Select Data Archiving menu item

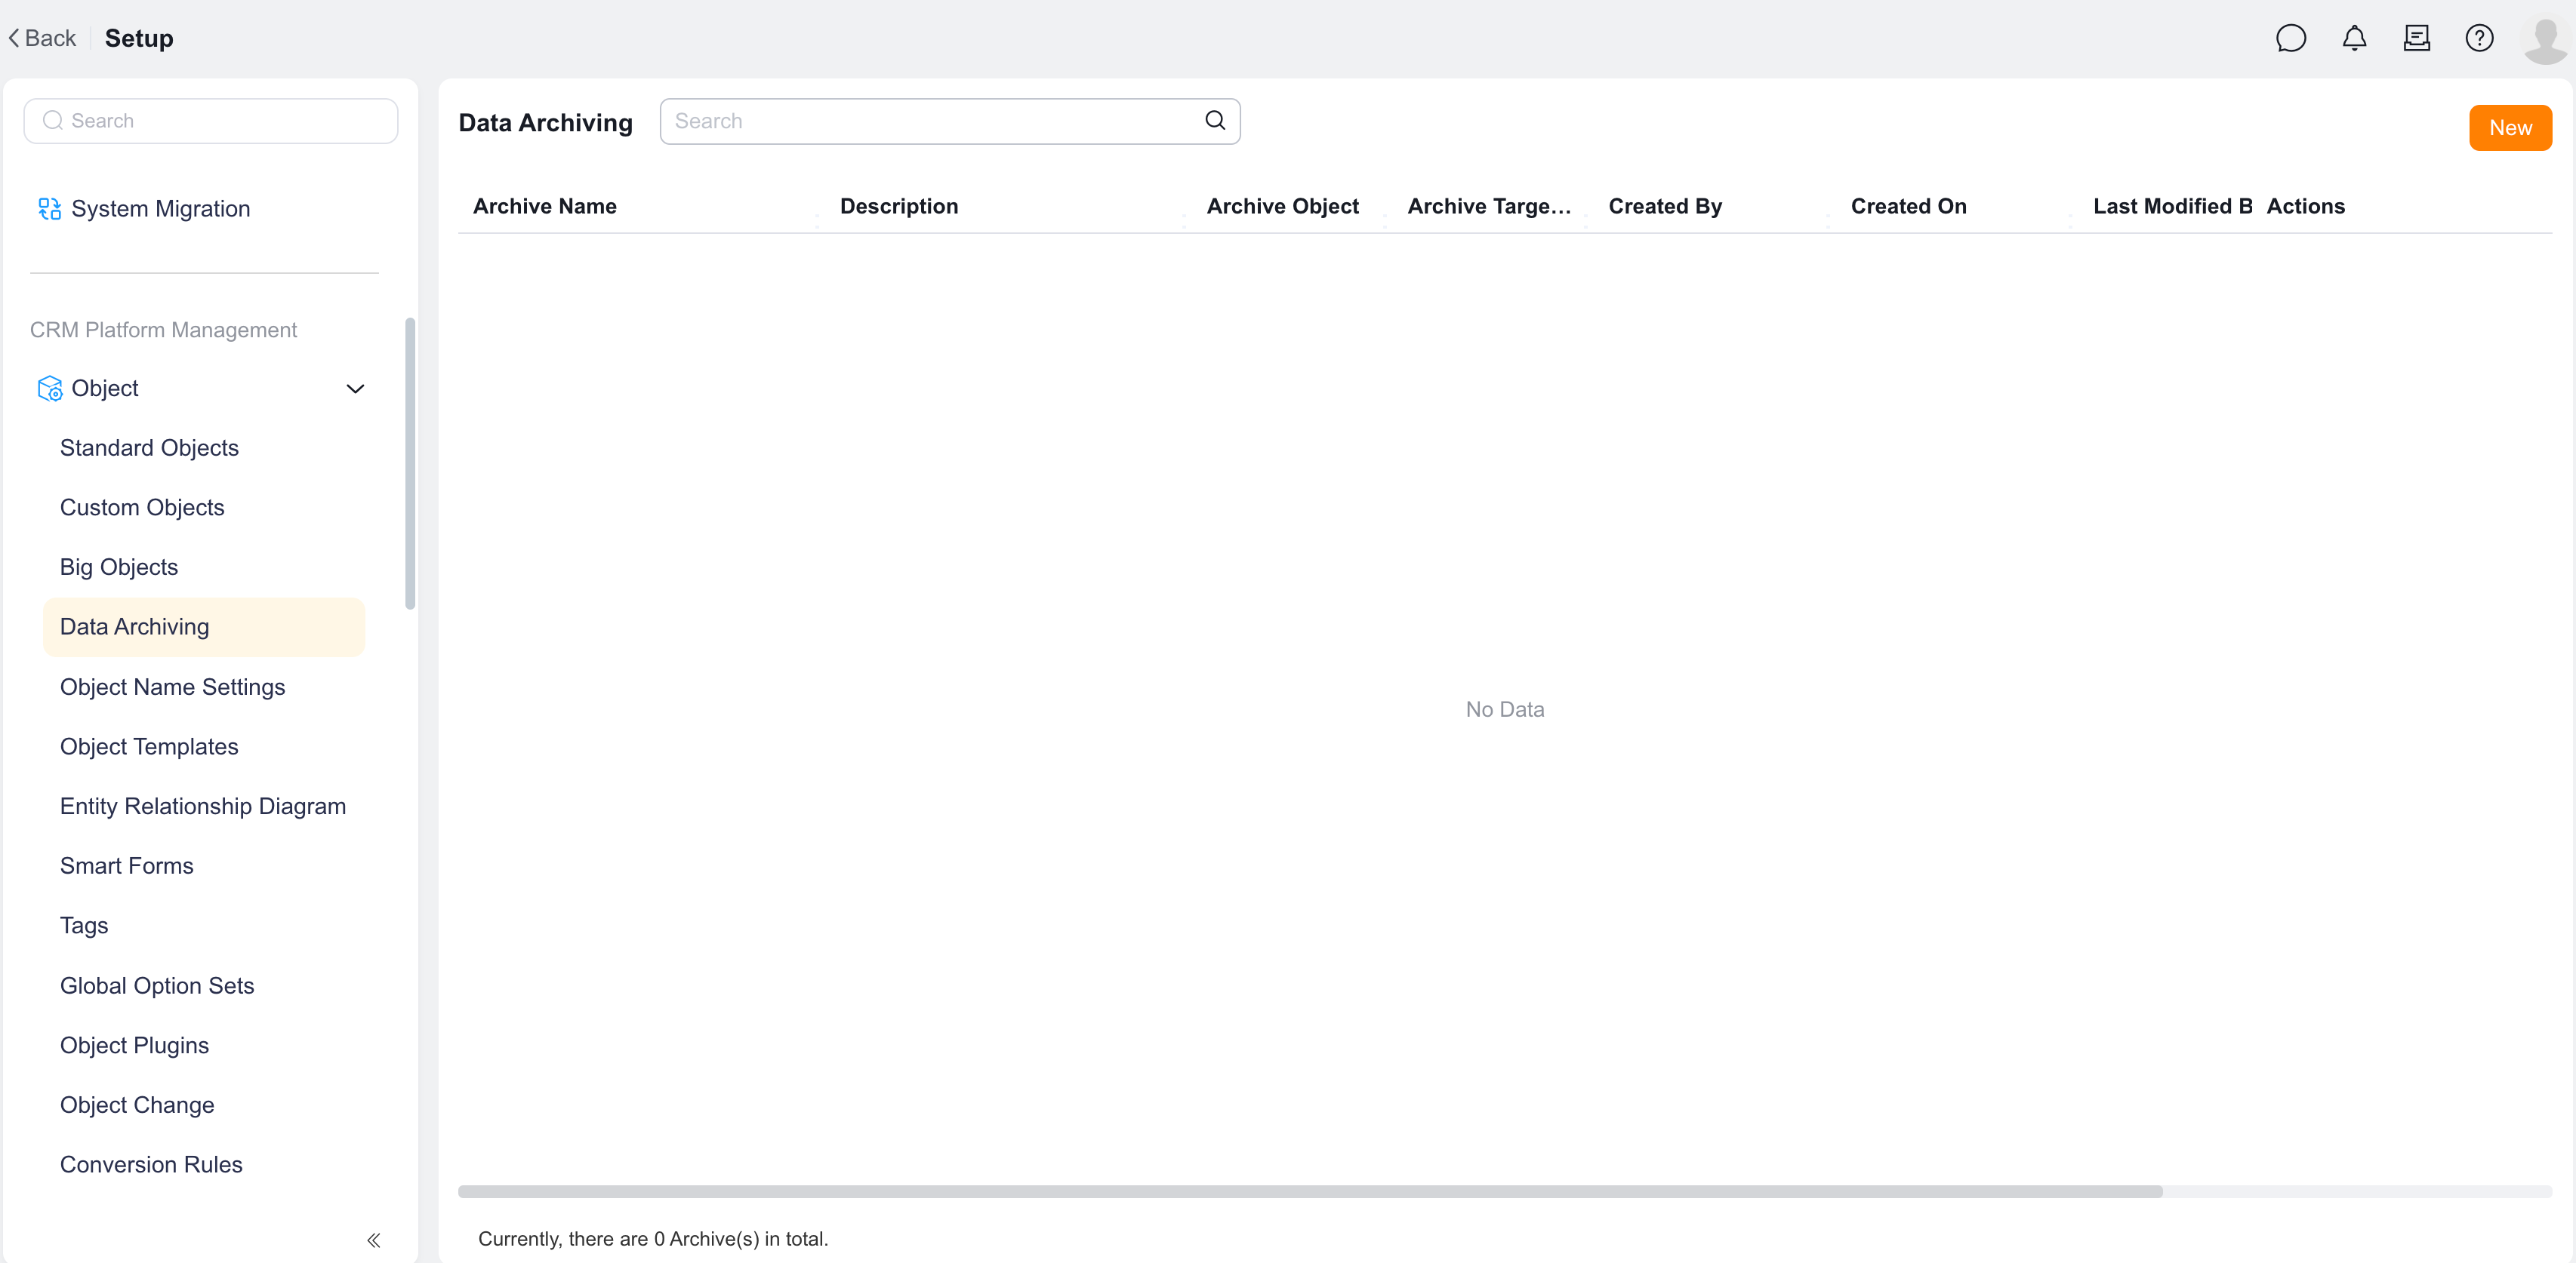tap(204, 626)
